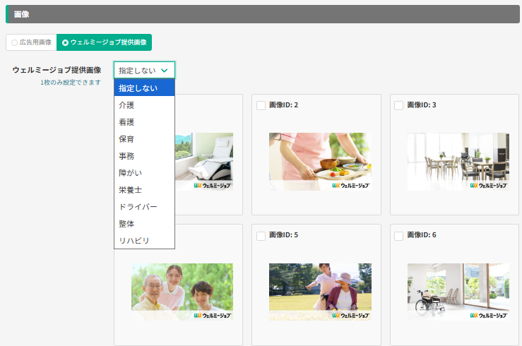Click the 画像ID: 5 label

tap(283, 235)
